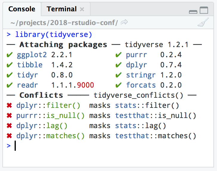The height and width of the screenshot is (171, 217).
Task: Click dplyr::filter() in the conflicts list
Action: (48, 105)
